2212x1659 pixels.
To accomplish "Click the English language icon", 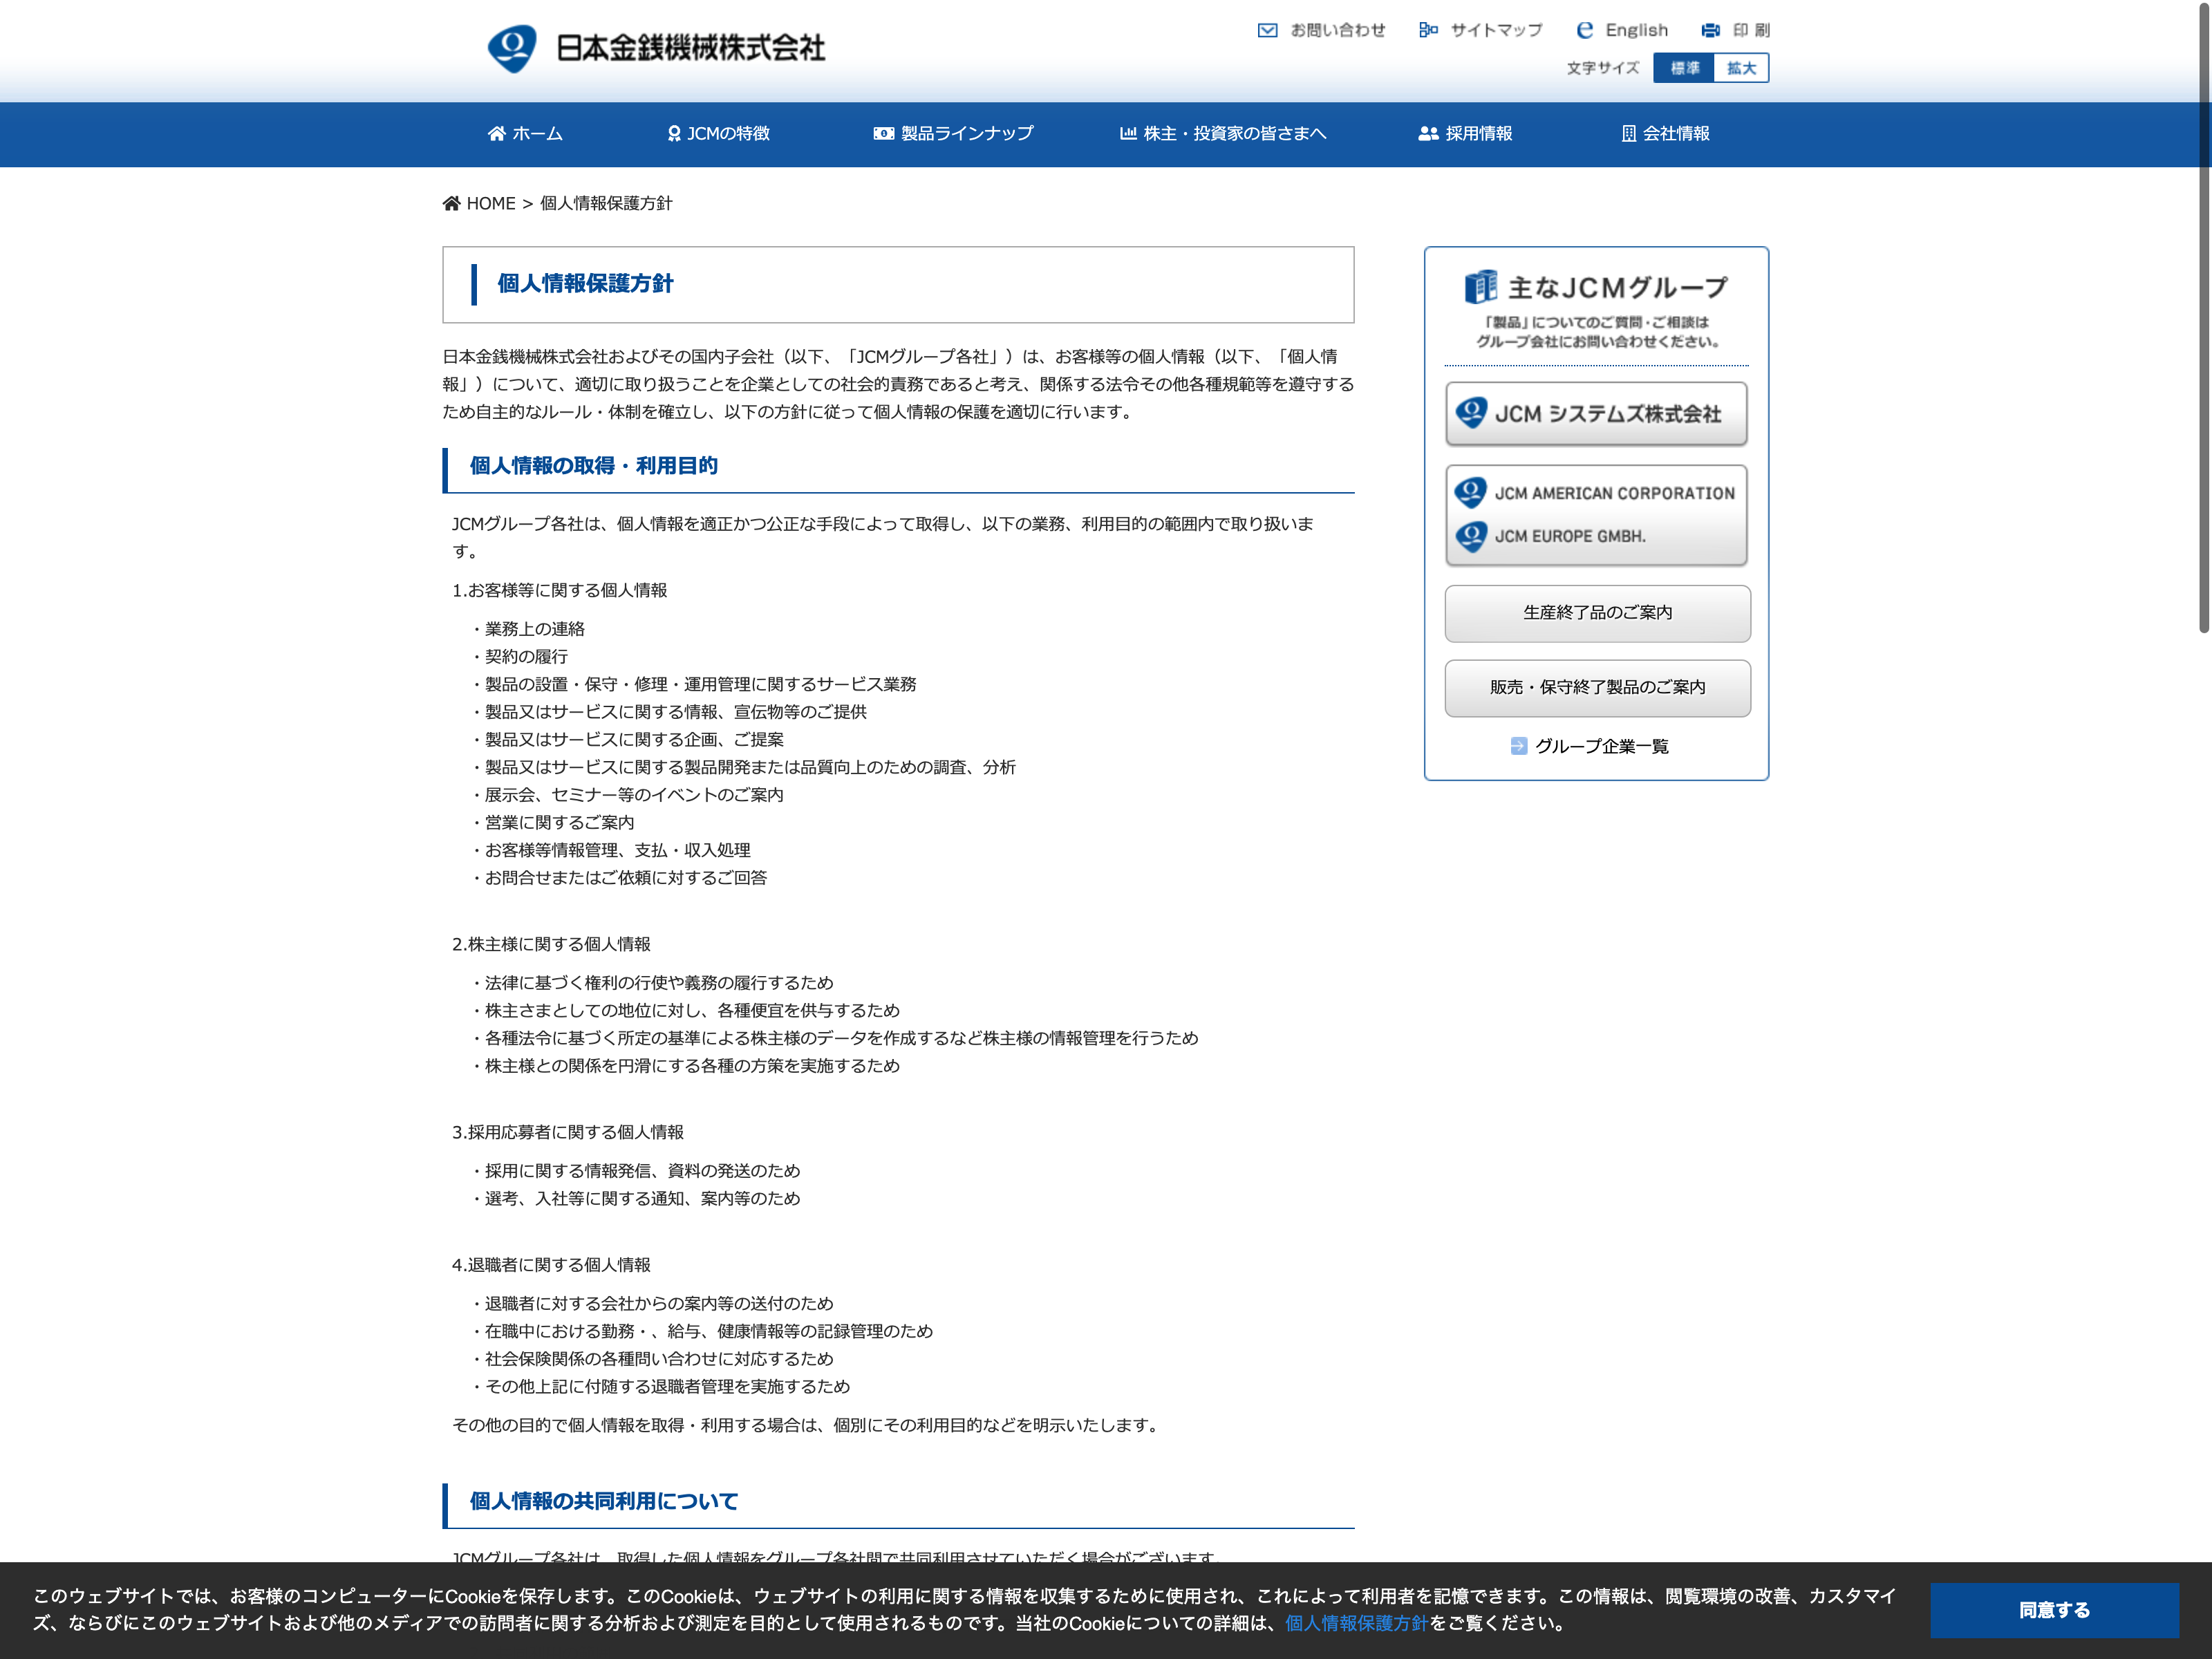I will pyautogui.click(x=1584, y=30).
